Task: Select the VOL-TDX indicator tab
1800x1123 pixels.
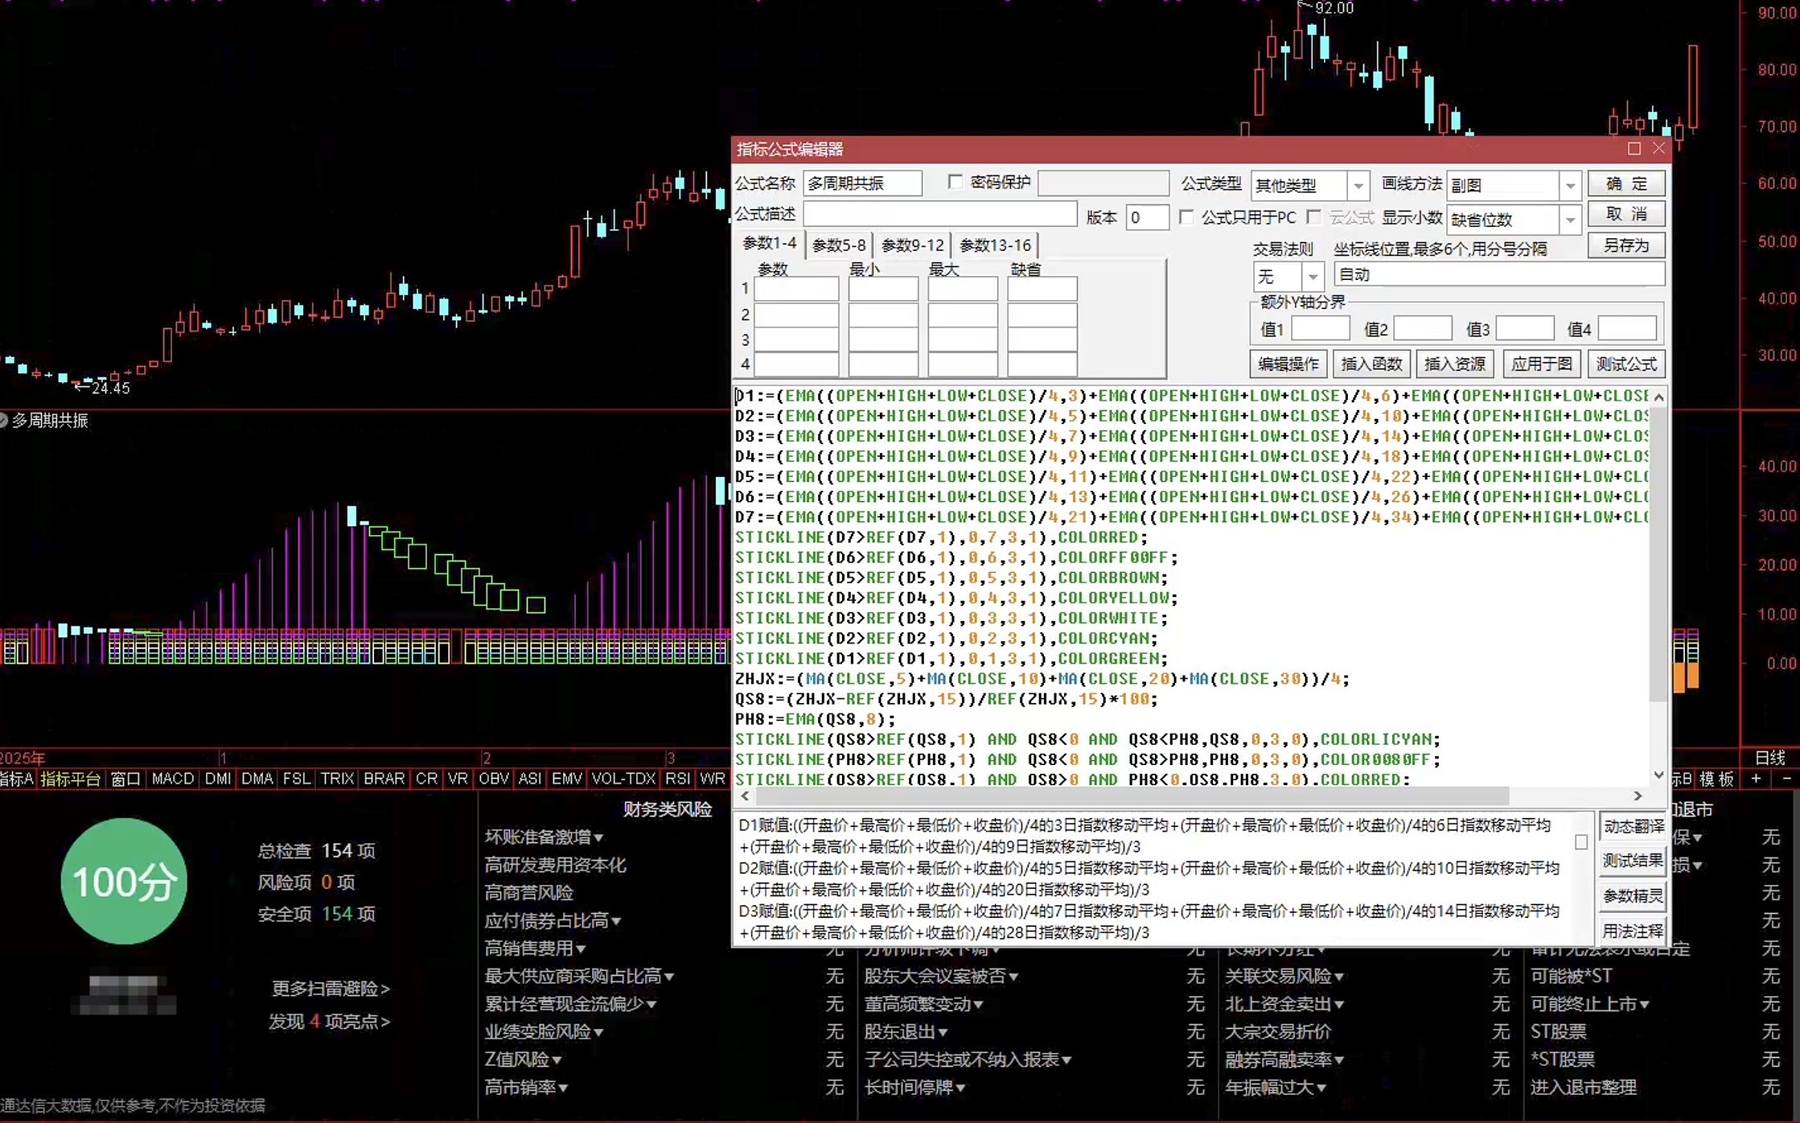Action: 623,779
